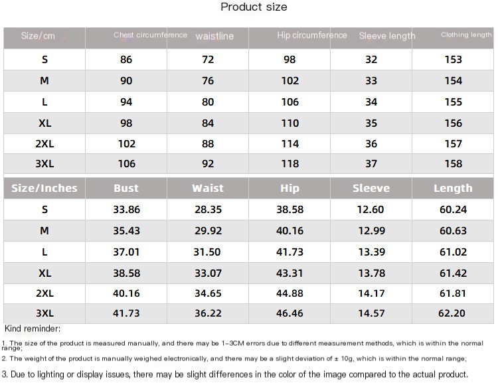Select the 'Size/Inches' header cell

[x=44, y=188]
